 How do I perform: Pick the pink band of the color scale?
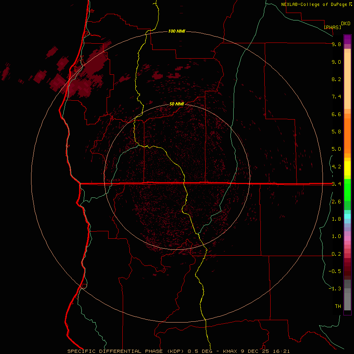(x=347, y=238)
